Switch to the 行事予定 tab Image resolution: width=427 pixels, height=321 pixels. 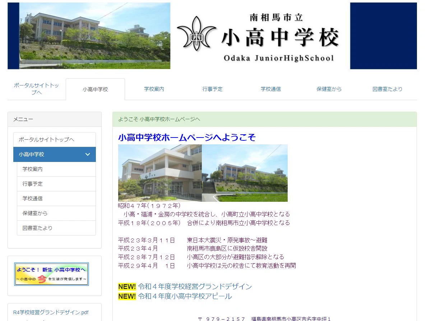212,89
